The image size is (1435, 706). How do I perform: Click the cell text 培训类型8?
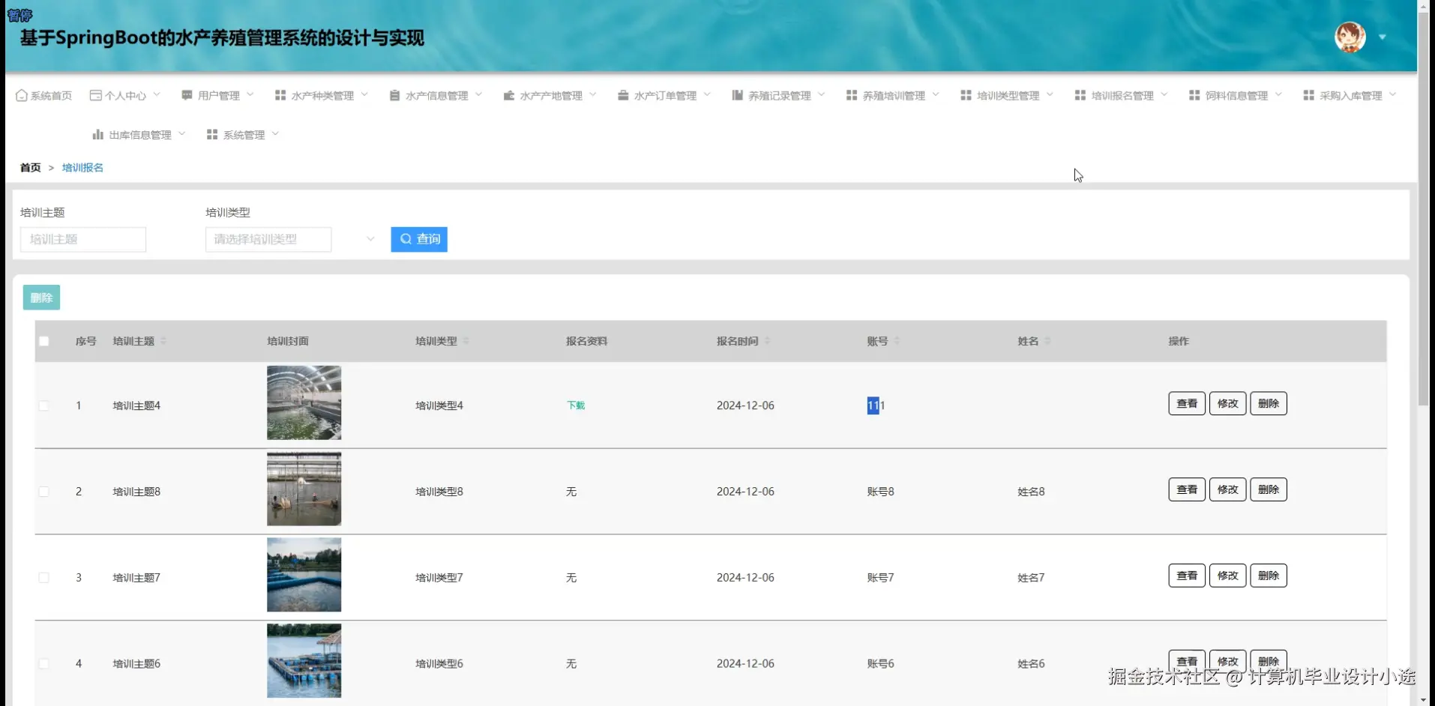439,492
